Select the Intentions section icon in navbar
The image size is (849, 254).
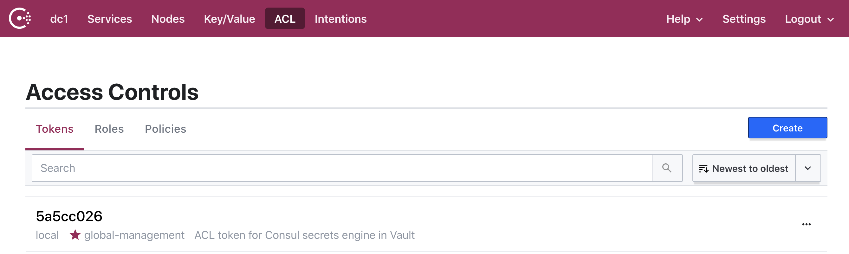click(x=340, y=19)
